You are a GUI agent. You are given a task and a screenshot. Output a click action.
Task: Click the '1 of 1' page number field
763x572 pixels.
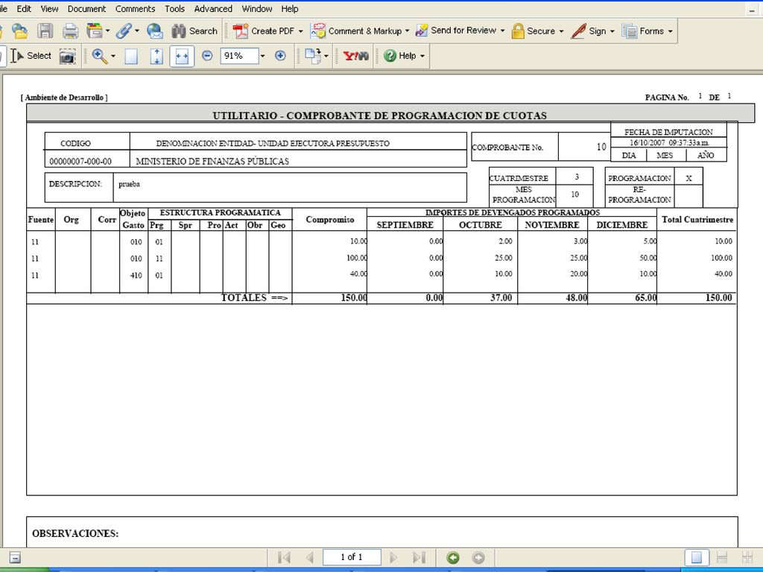pyautogui.click(x=352, y=557)
